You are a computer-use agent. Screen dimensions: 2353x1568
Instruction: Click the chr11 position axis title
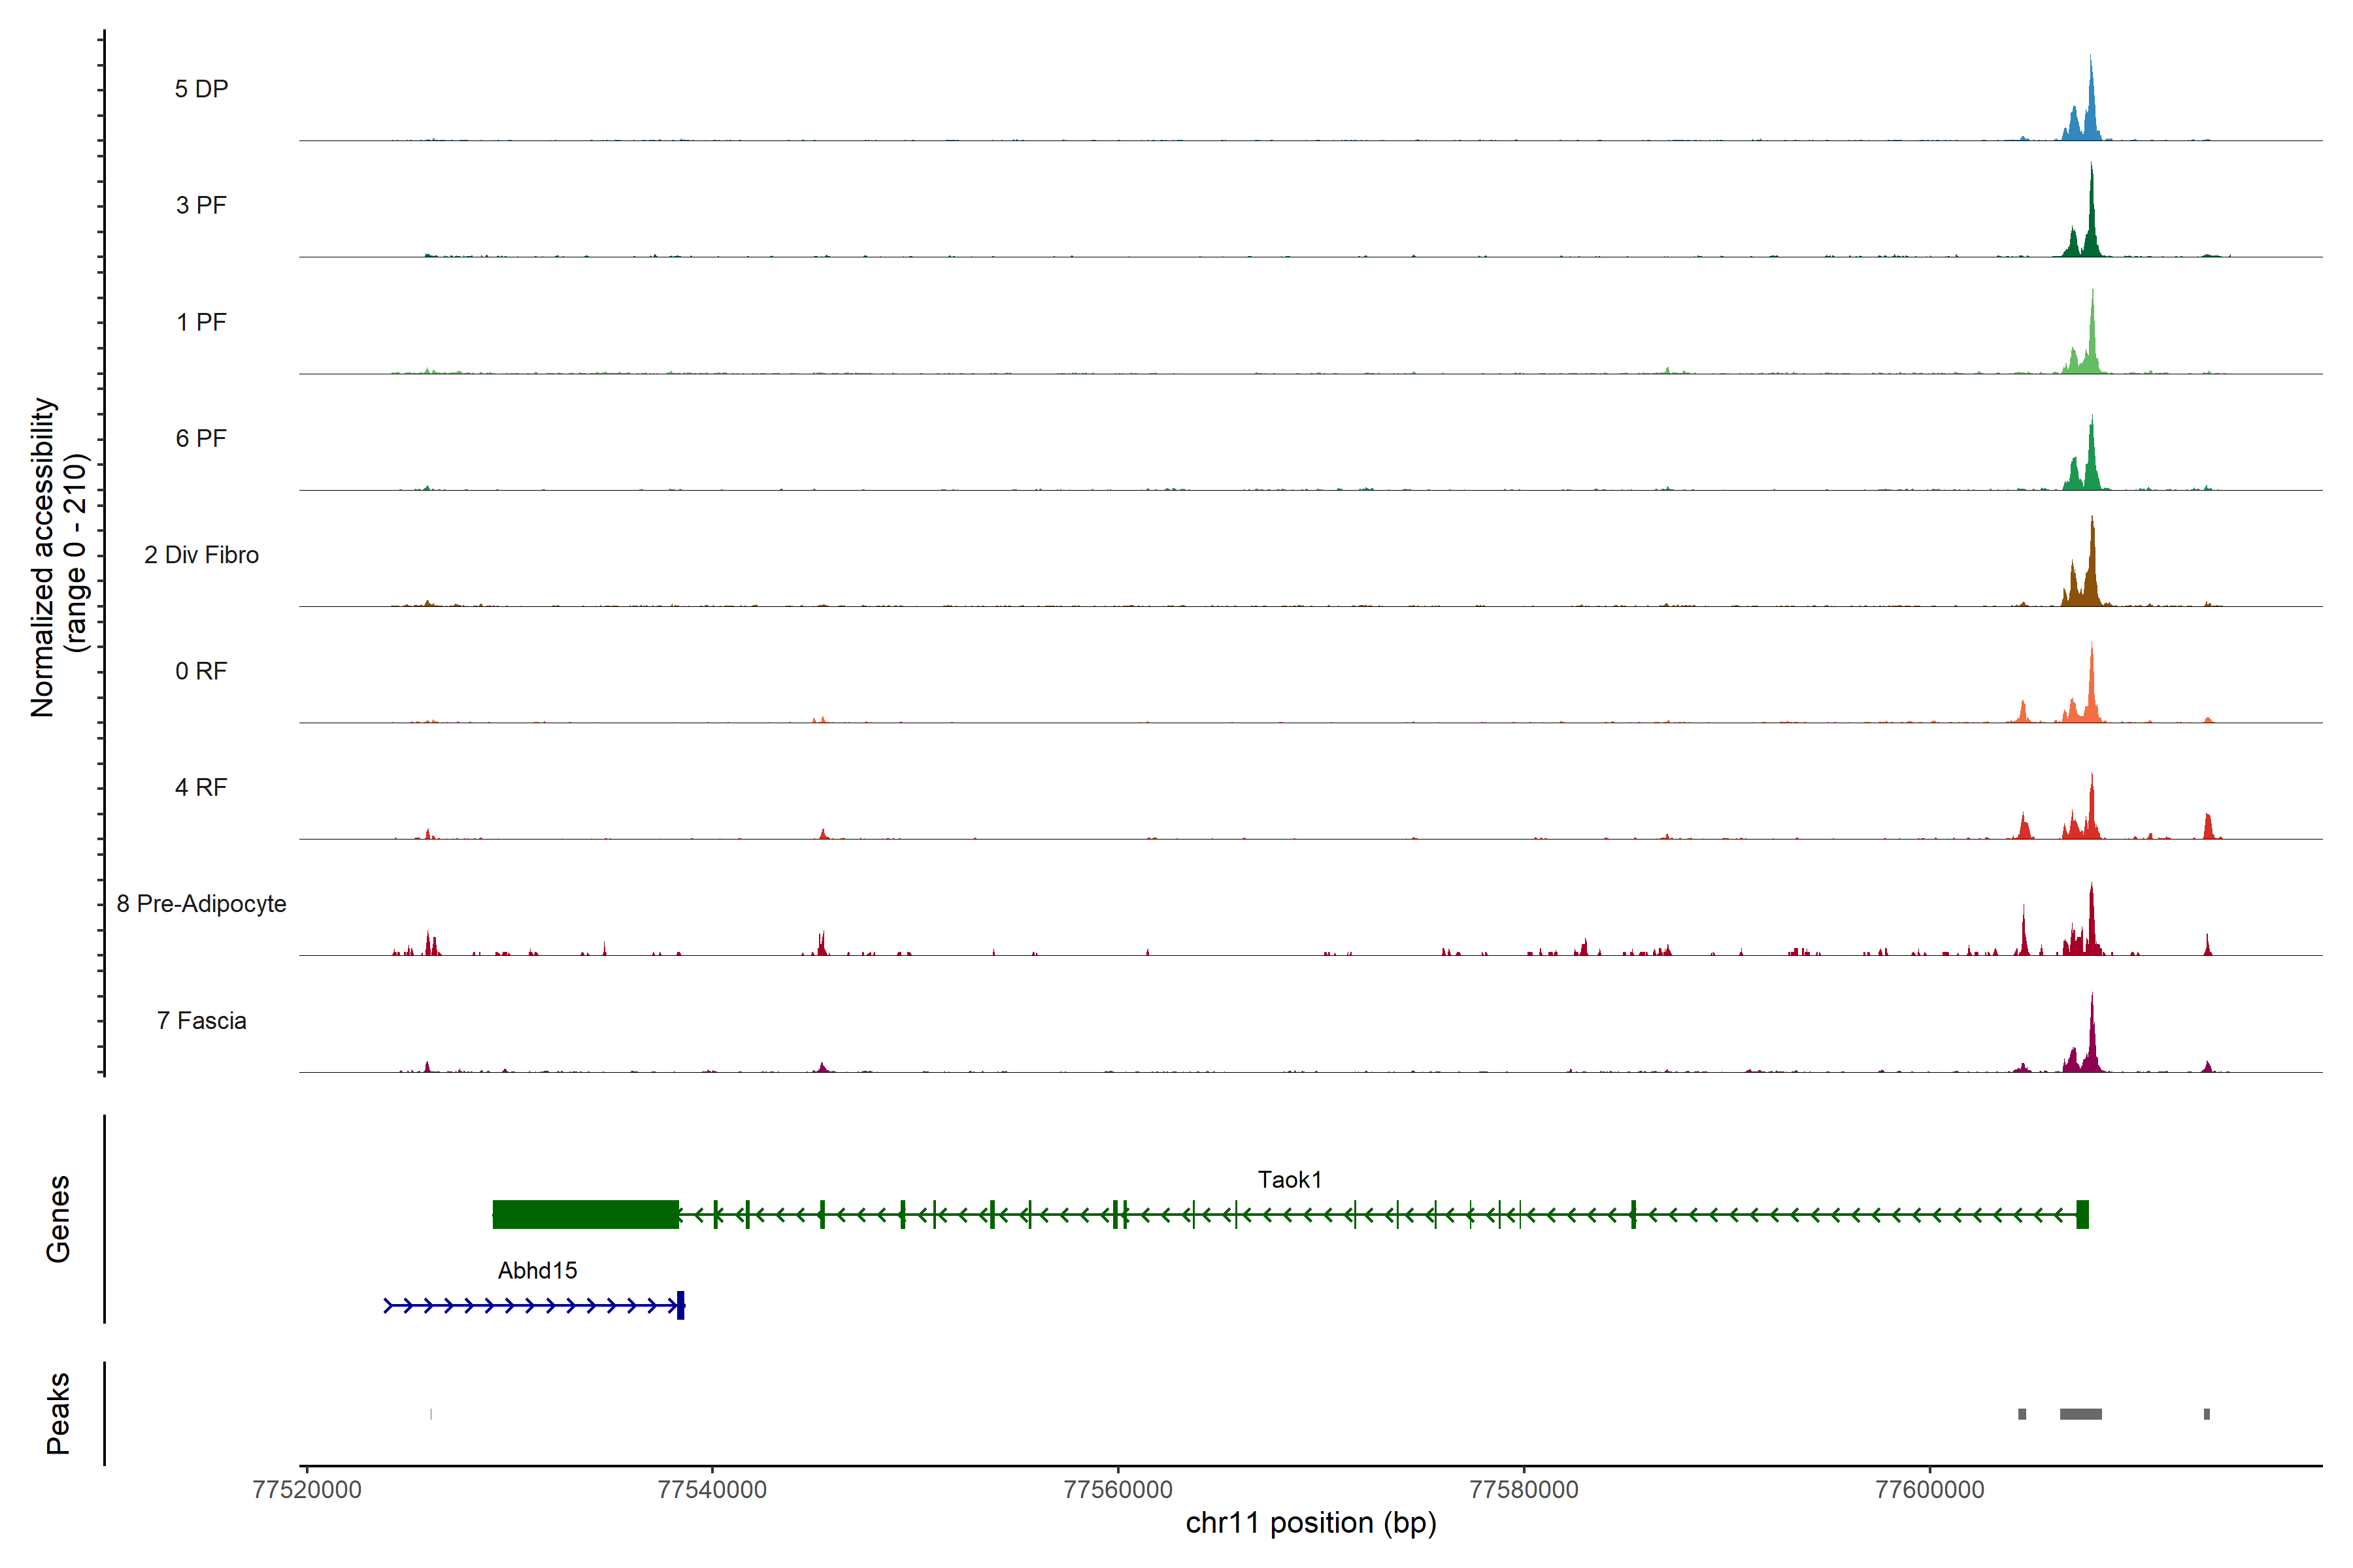click(x=1310, y=1523)
